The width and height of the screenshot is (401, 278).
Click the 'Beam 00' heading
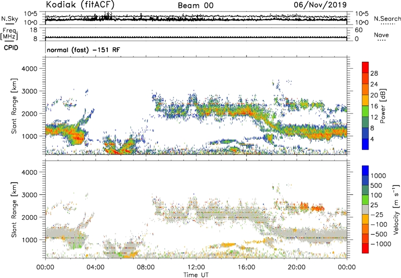[x=195, y=6]
